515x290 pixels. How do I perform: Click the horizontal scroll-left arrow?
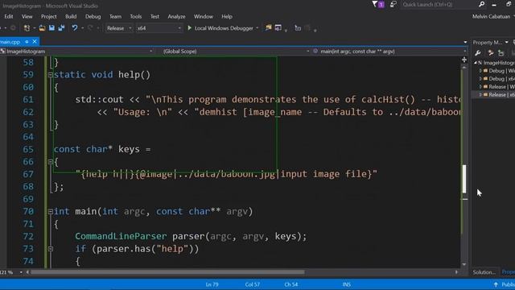pyautogui.click(x=27, y=272)
